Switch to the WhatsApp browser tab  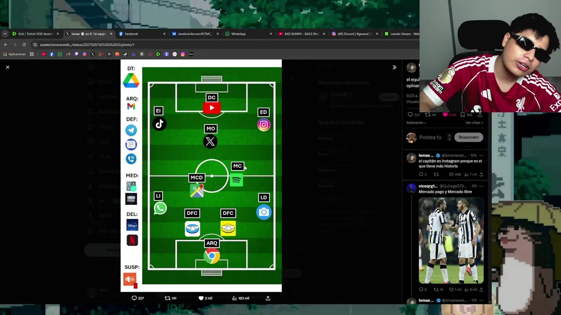pos(238,34)
